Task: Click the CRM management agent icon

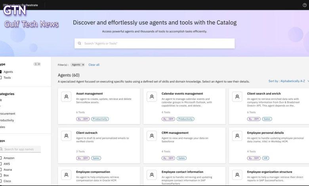Action: (152, 136)
